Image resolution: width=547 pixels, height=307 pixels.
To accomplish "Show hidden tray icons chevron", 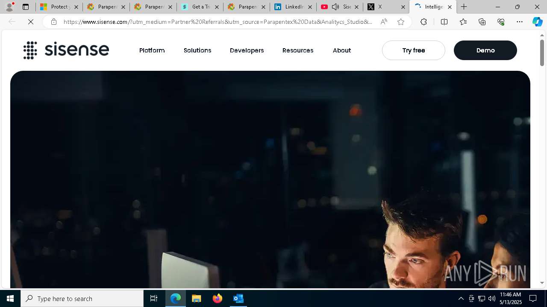I will click(461, 298).
